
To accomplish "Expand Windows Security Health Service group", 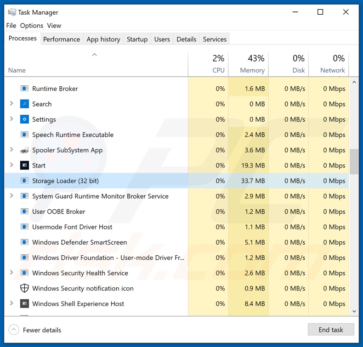I will click(11, 272).
